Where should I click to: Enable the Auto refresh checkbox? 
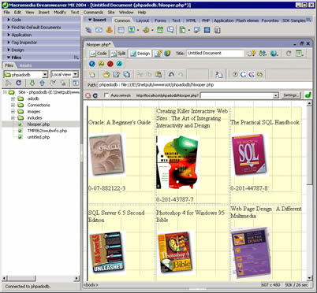click(106, 95)
